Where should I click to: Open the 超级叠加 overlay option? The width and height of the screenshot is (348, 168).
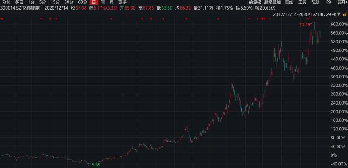click(x=273, y=3)
